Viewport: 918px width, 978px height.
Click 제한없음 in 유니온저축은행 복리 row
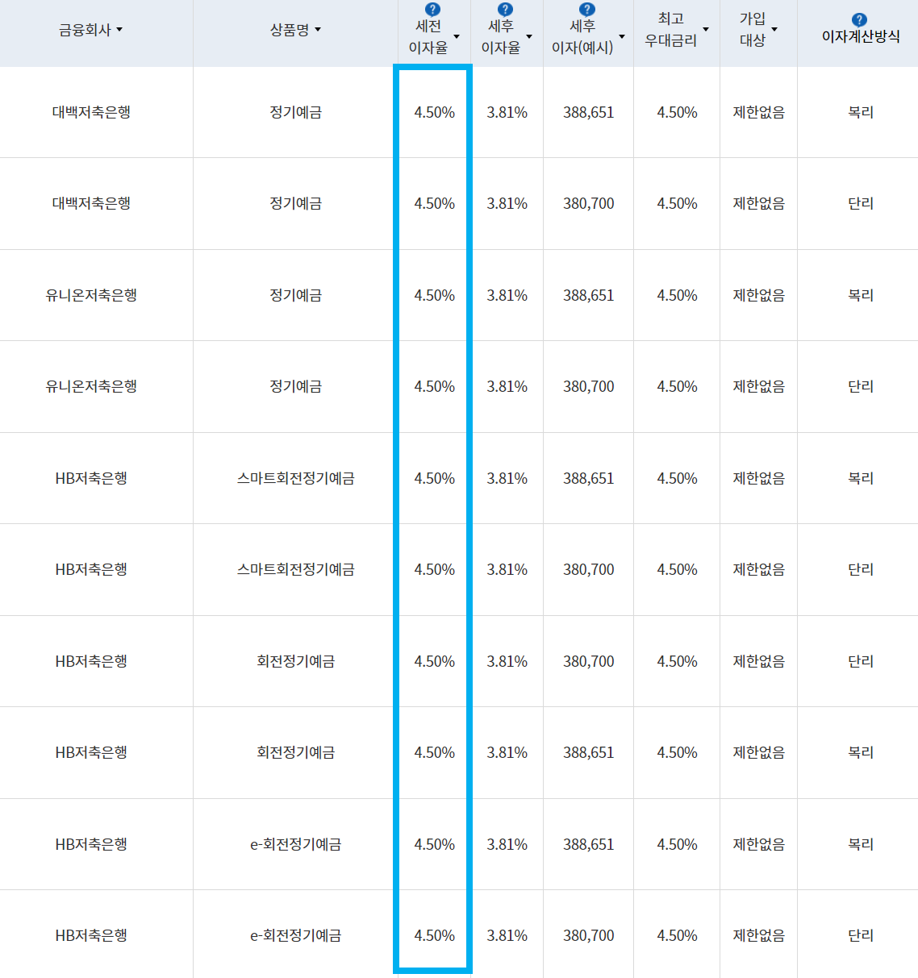[x=759, y=295]
